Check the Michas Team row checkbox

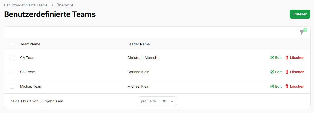(12, 86)
